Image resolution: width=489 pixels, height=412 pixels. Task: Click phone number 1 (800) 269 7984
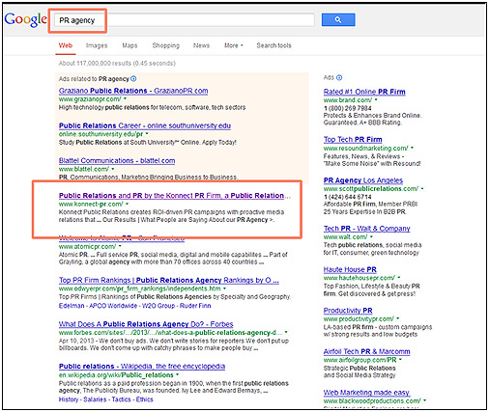coord(347,108)
